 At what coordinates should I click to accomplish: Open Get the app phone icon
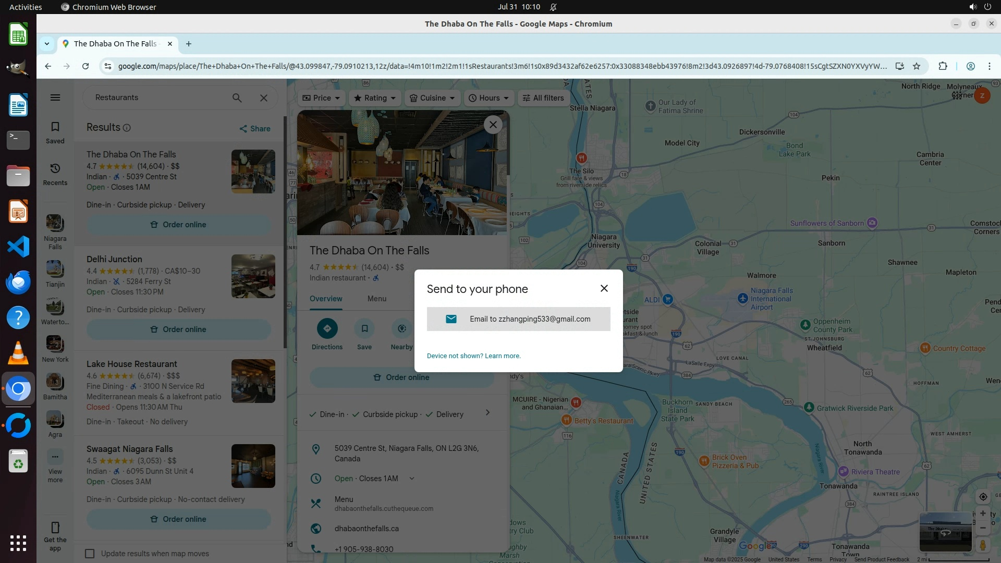click(55, 528)
